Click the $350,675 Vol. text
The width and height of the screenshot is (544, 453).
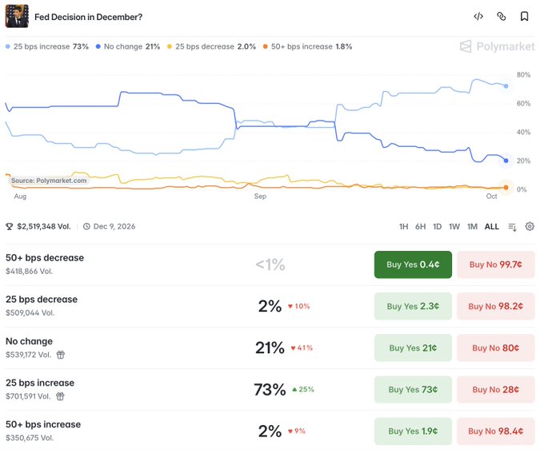pyautogui.click(x=30, y=438)
